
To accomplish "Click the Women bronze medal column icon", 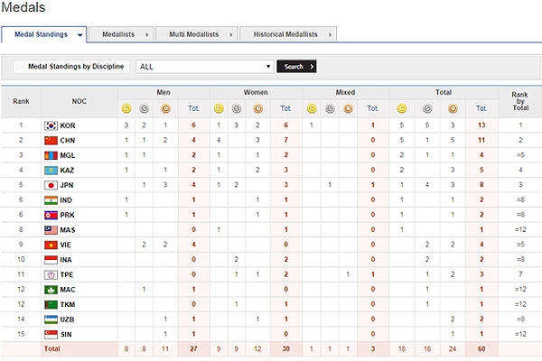I will (257, 109).
